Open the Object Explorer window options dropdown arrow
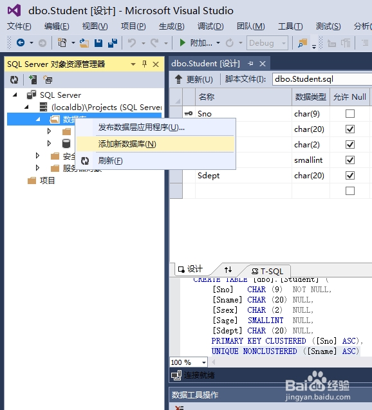 tap(133, 64)
